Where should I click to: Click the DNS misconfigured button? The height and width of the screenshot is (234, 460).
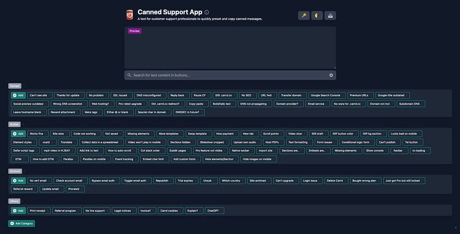click(150, 95)
